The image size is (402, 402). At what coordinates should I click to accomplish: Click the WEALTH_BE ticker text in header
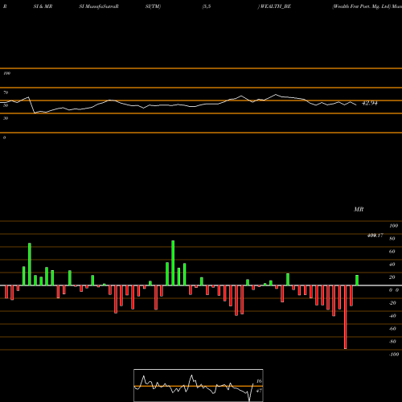coord(276,6)
